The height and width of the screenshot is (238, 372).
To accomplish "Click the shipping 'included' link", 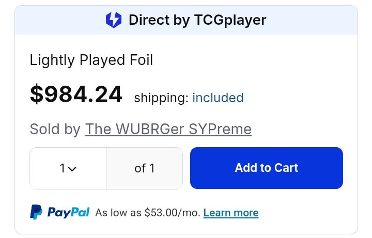I will (x=218, y=98).
